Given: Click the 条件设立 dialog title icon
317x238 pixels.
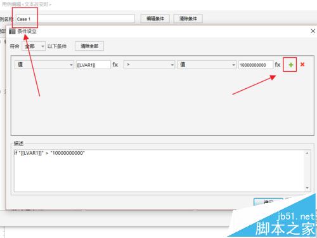Looking at the screenshot, I should [x=12, y=32].
